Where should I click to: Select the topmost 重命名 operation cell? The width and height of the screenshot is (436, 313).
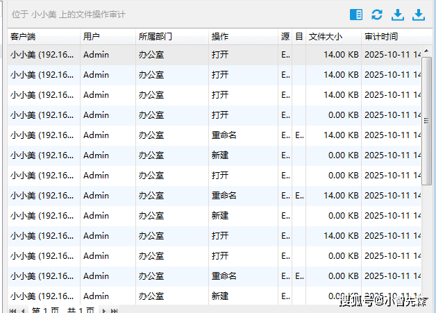pos(243,135)
